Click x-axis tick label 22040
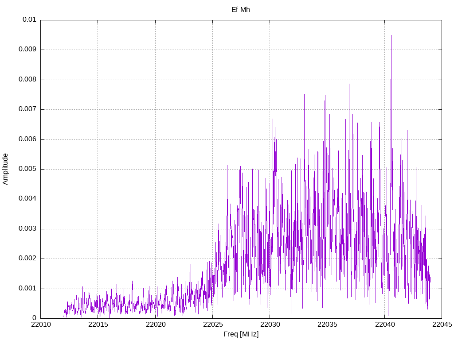 [x=385, y=325]
